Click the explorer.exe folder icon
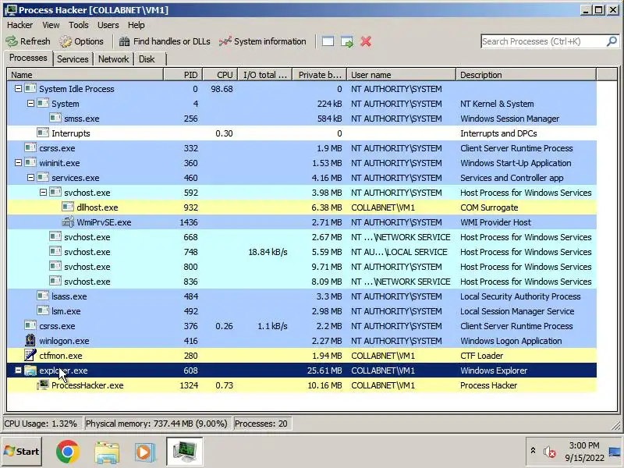The width and height of the screenshot is (624, 468). [x=30, y=370]
